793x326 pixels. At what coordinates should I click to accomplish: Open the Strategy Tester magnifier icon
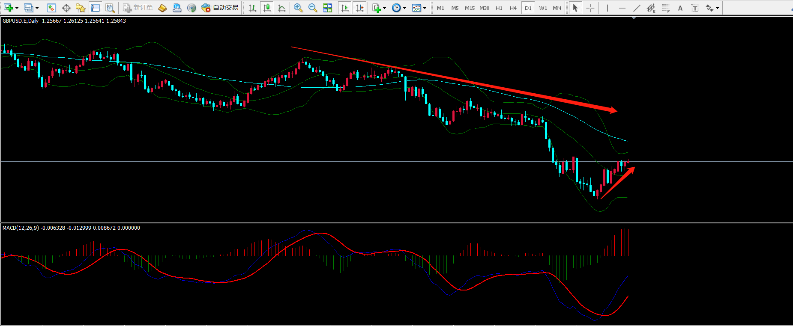click(110, 8)
